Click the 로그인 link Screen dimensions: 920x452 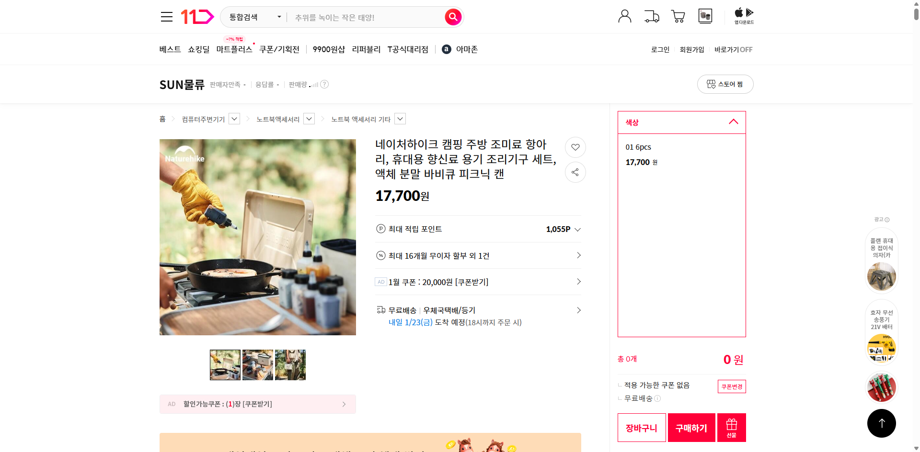tap(660, 49)
